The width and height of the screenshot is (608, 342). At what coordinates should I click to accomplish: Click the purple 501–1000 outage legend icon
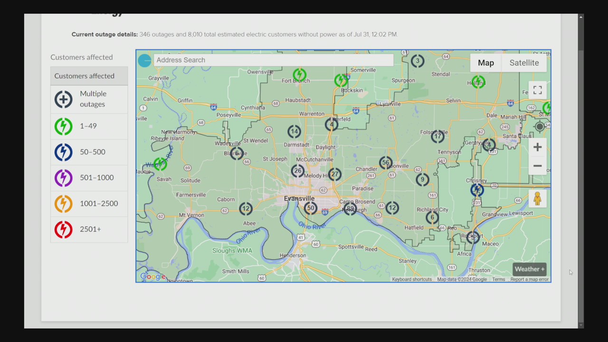click(63, 178)
